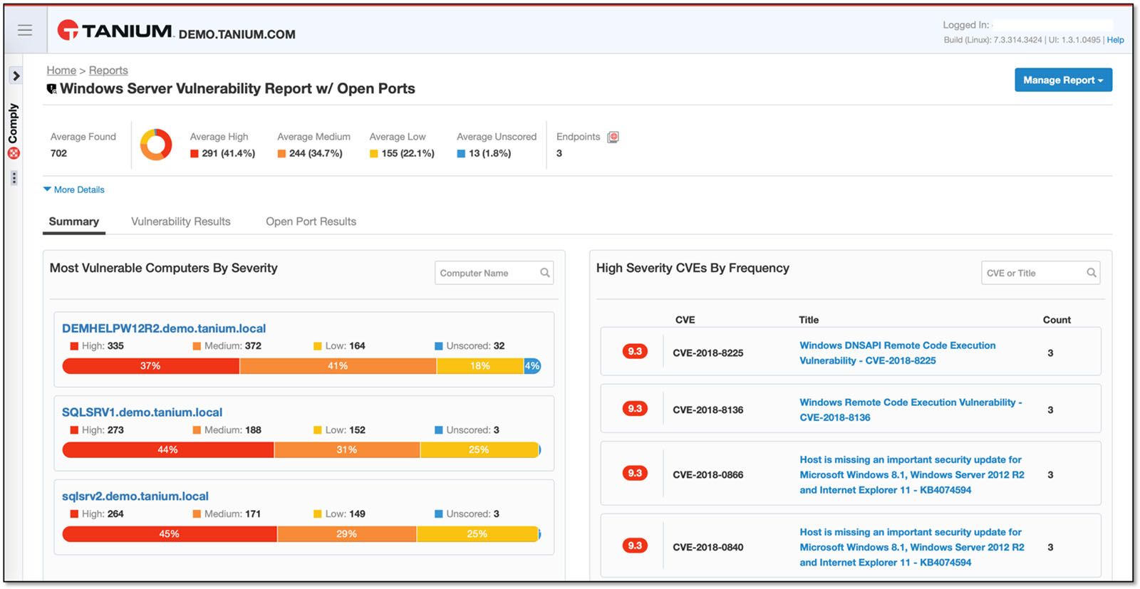Viewport: 1140px width, 589px height.
Task: Click the report shield icon beside title
Action: [51, 89]
